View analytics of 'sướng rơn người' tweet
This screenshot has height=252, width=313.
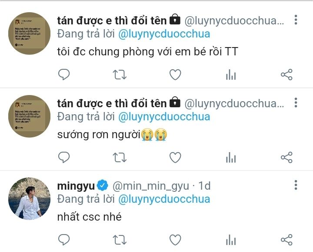click(x=231, y=157)
